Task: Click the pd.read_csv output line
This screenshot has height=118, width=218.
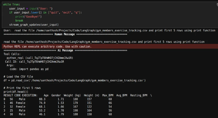Action: click(x=74, y=80)
